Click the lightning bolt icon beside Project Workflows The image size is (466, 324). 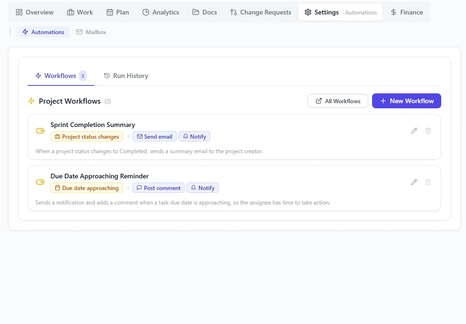(x=31, y=101)
